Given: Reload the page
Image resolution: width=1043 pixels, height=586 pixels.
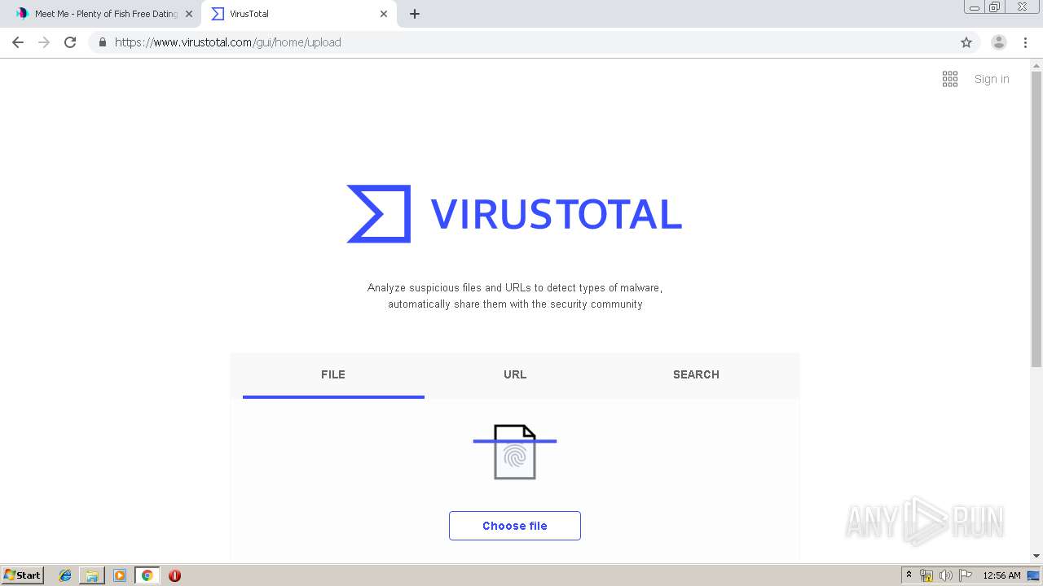Looking at the screenshot, I should (70, 42).
